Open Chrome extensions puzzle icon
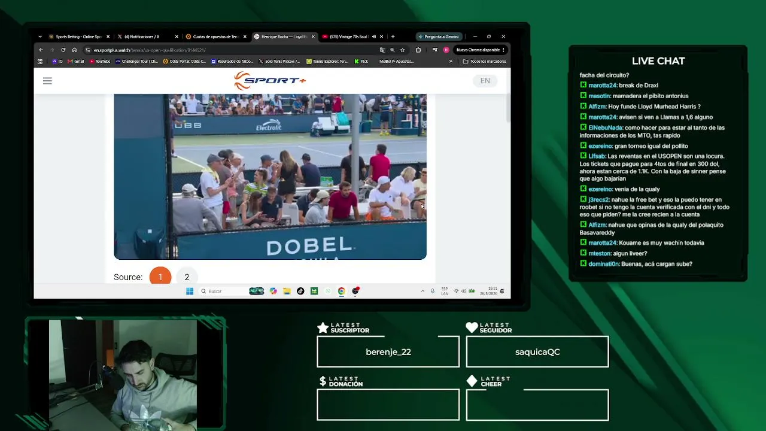766x431 pixels. (x=418, y=50)
